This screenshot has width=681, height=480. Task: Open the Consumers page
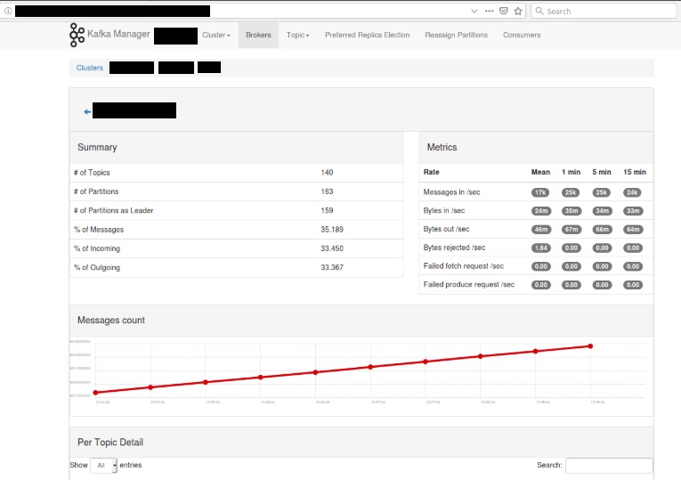point(522,36)
